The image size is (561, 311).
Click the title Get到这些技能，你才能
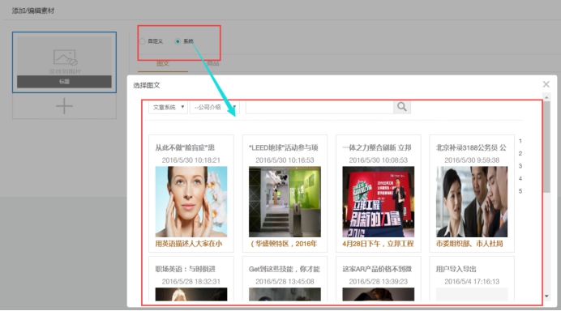285,269
